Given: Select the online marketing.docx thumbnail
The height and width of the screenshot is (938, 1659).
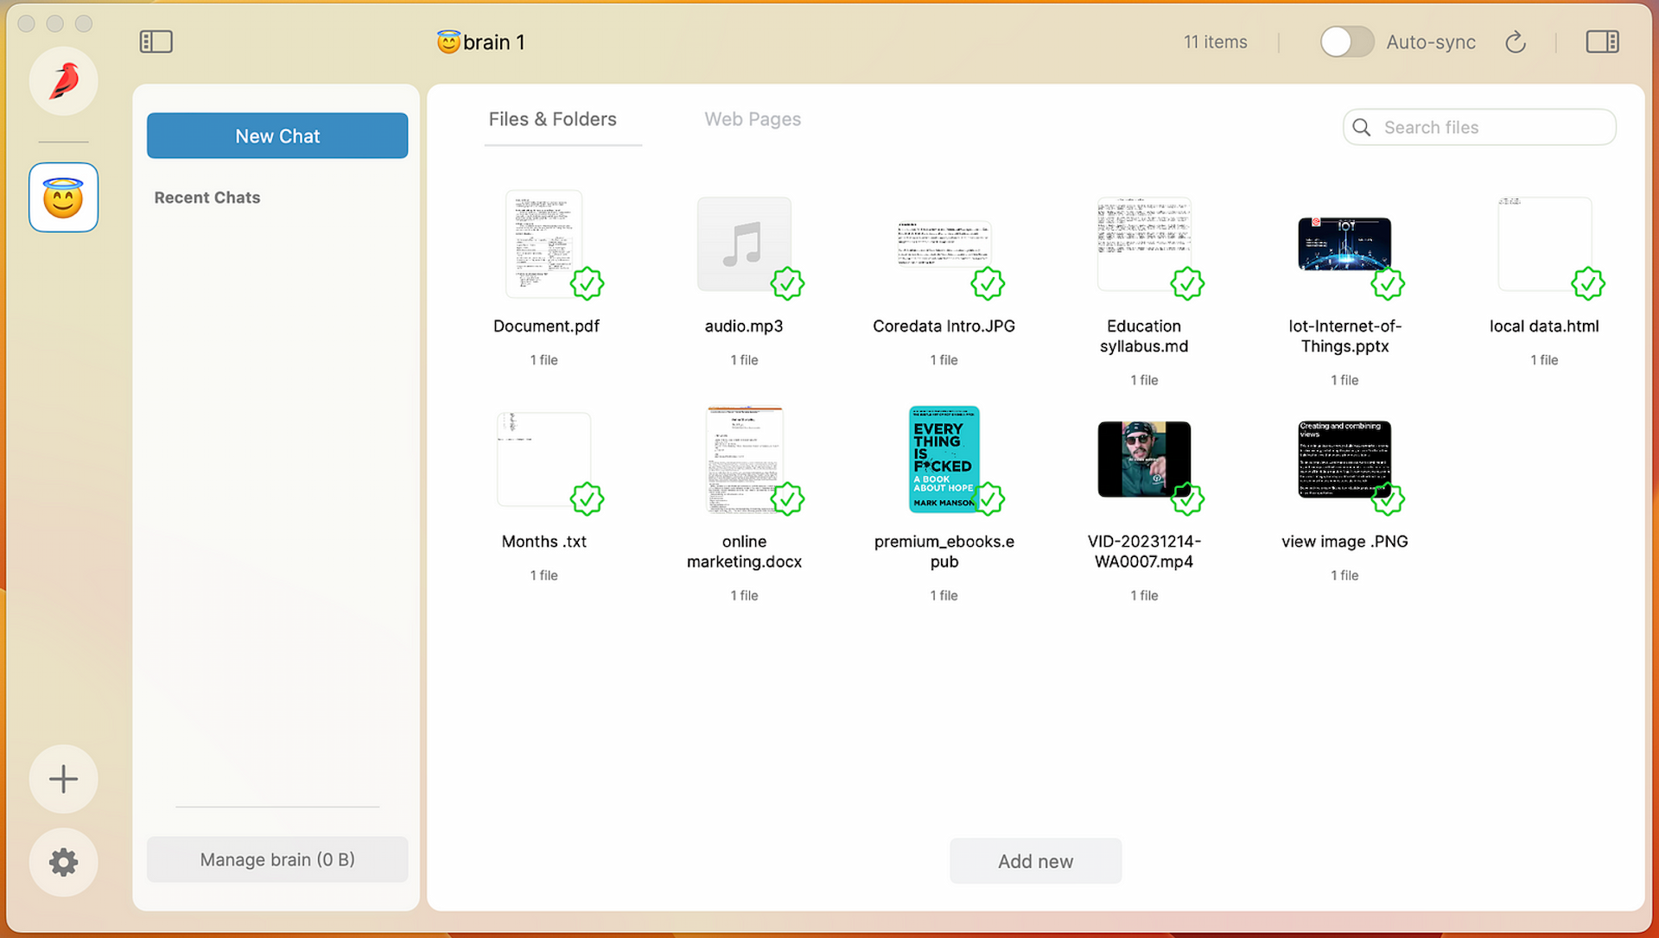Looking at the screenshot, I should click(743, 459).
